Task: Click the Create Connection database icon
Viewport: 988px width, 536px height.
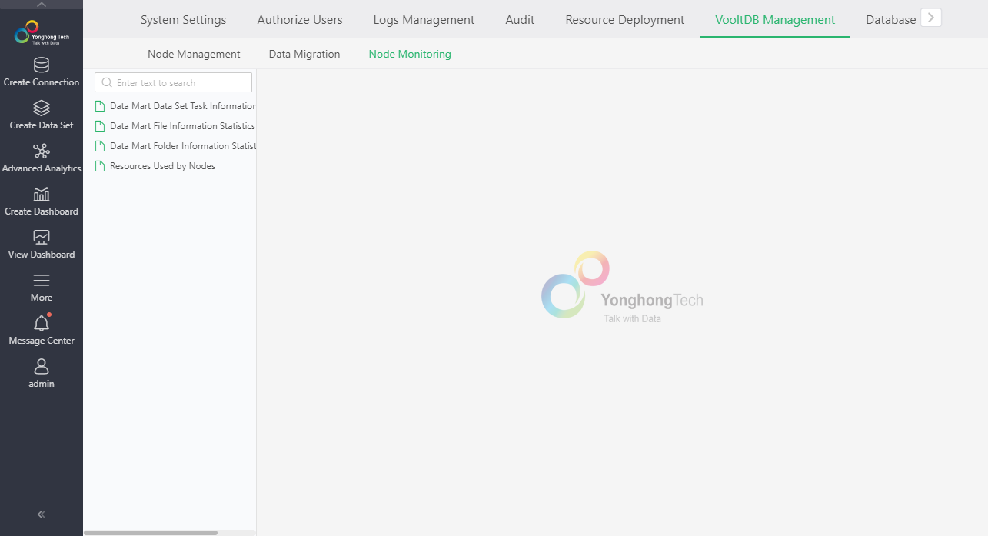Action: (42, 65)
